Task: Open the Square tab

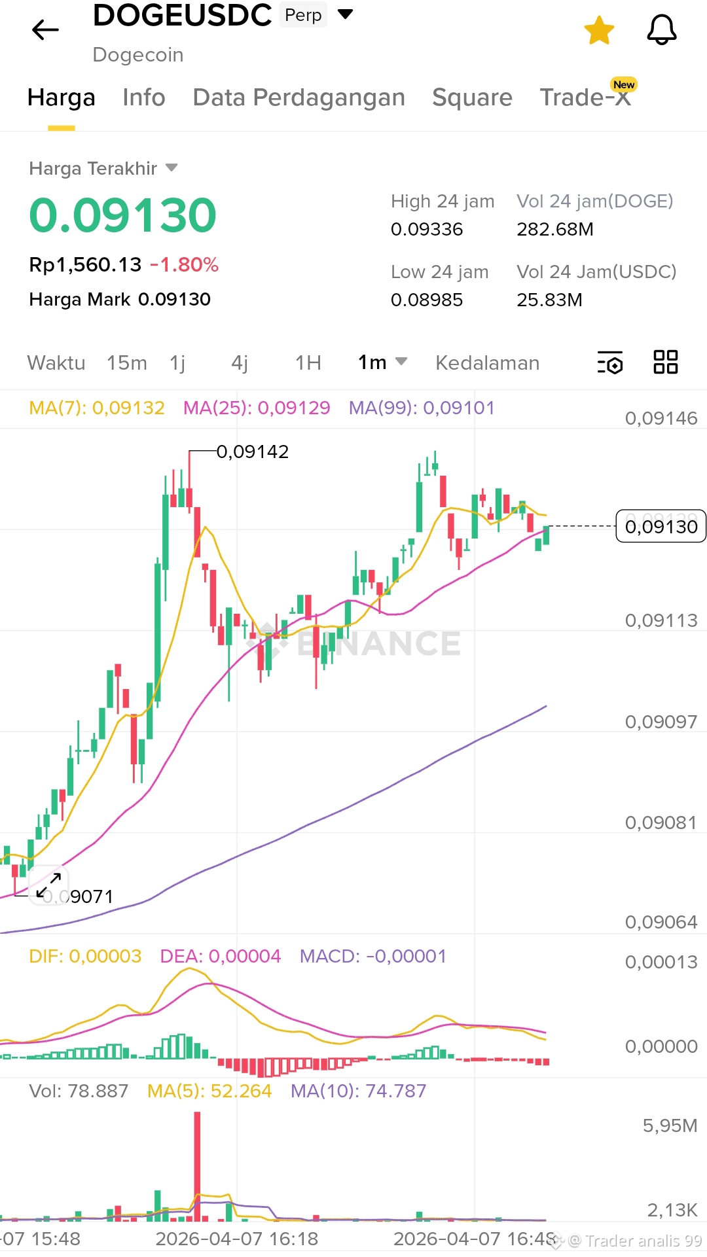Action: tap(472, 97)
